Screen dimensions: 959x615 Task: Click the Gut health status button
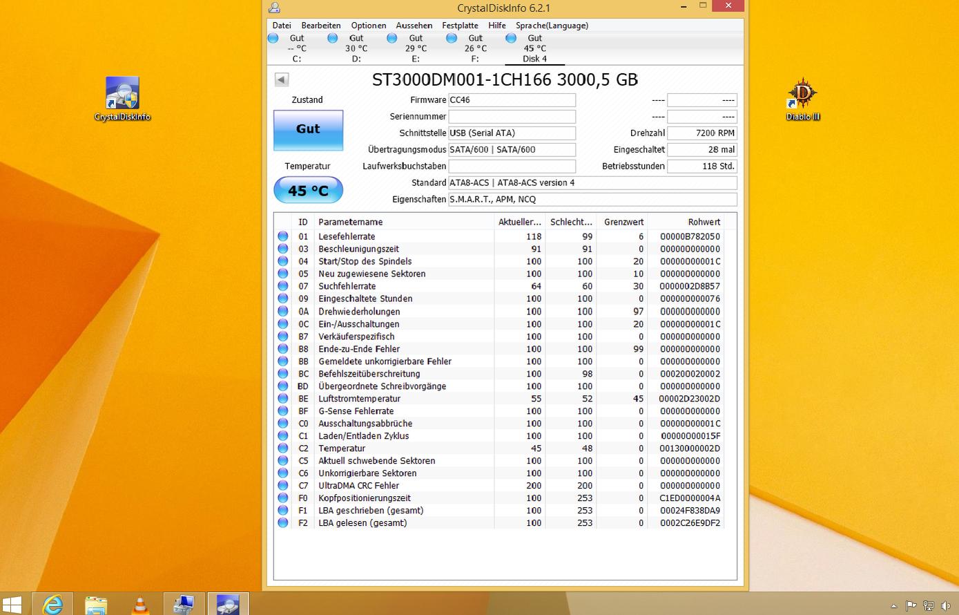308,130
